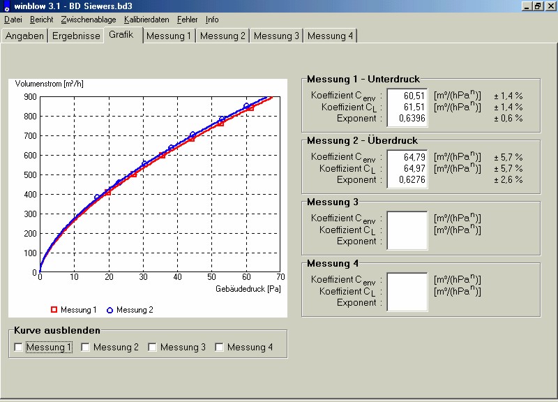Click the Exponent value 0,6276

pos(412,179)
